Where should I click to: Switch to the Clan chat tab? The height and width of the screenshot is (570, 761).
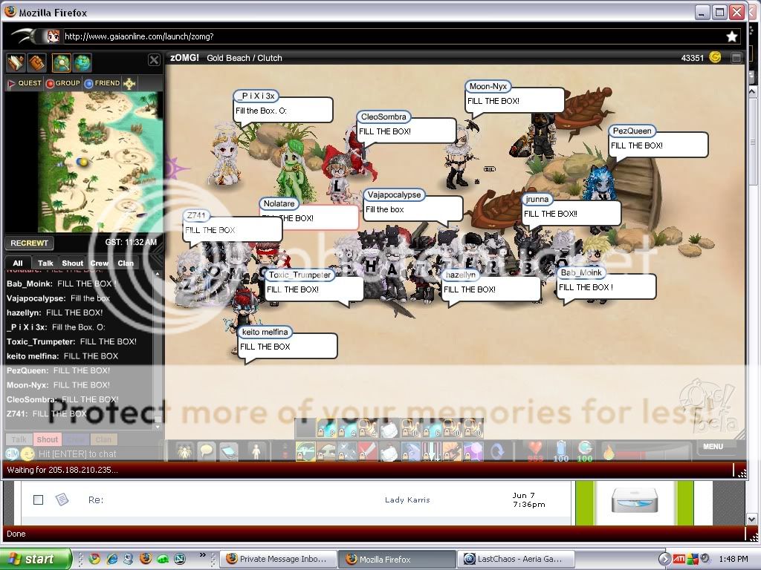point(126,263)
